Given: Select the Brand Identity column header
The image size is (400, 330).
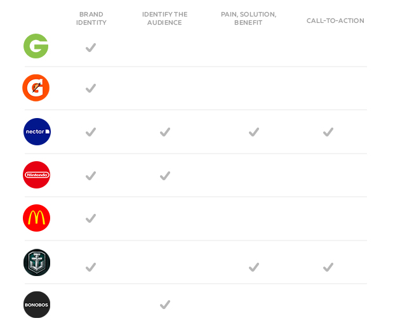Looking at the screenshot, I should [x=91, y=18].
